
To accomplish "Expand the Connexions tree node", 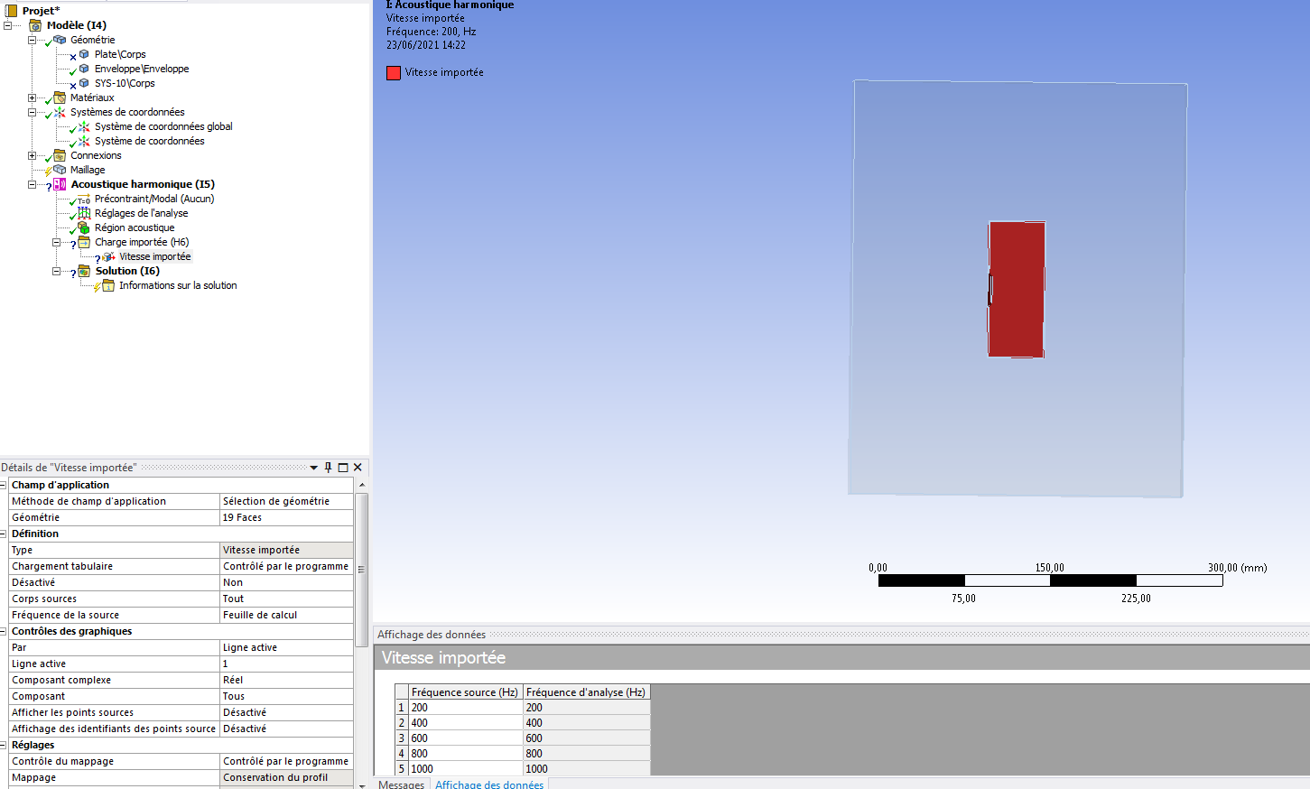I will (32, 155).
